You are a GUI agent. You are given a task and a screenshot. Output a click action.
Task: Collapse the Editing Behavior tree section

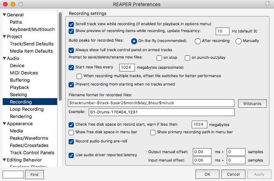(x=5, y=160)
